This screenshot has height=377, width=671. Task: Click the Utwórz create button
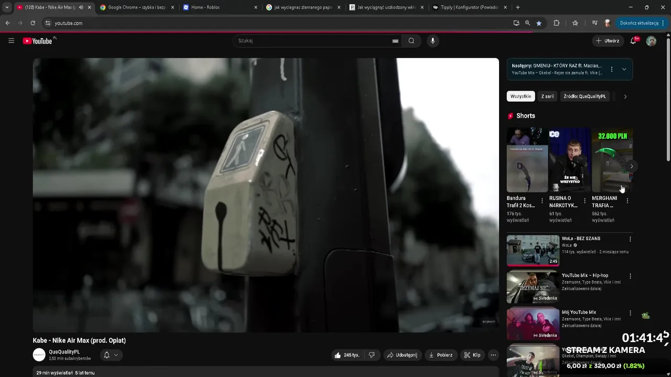pos(608,41)
